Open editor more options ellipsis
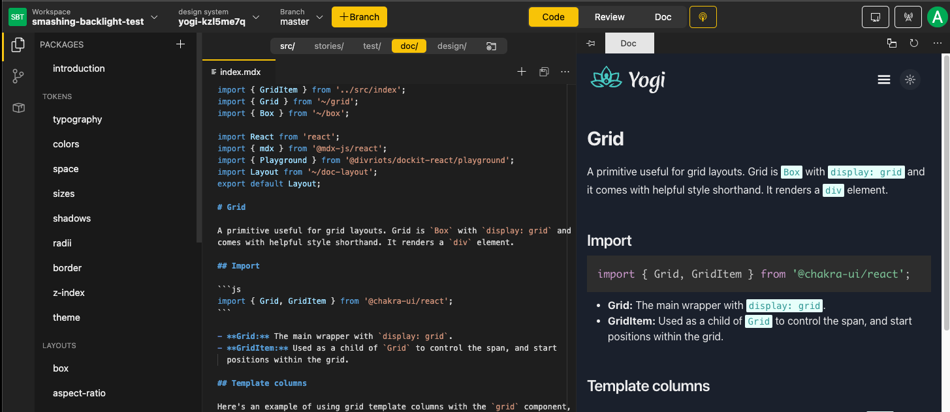The image size is (950, 412). click(565, 72)
